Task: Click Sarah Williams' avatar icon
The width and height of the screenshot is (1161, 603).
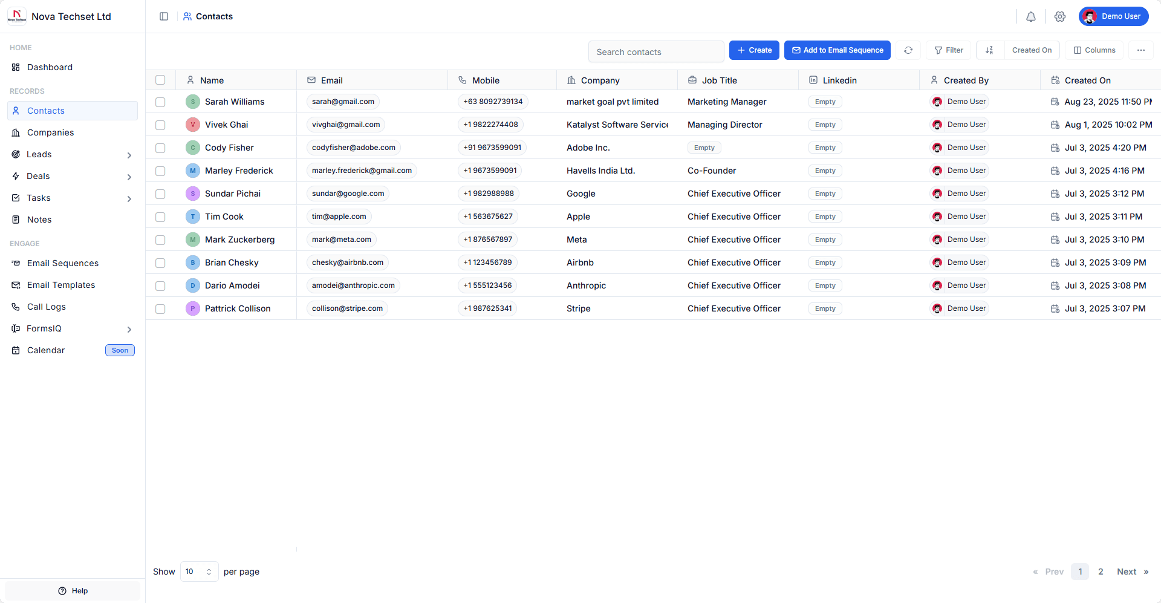Action: [x=193, y=102]
